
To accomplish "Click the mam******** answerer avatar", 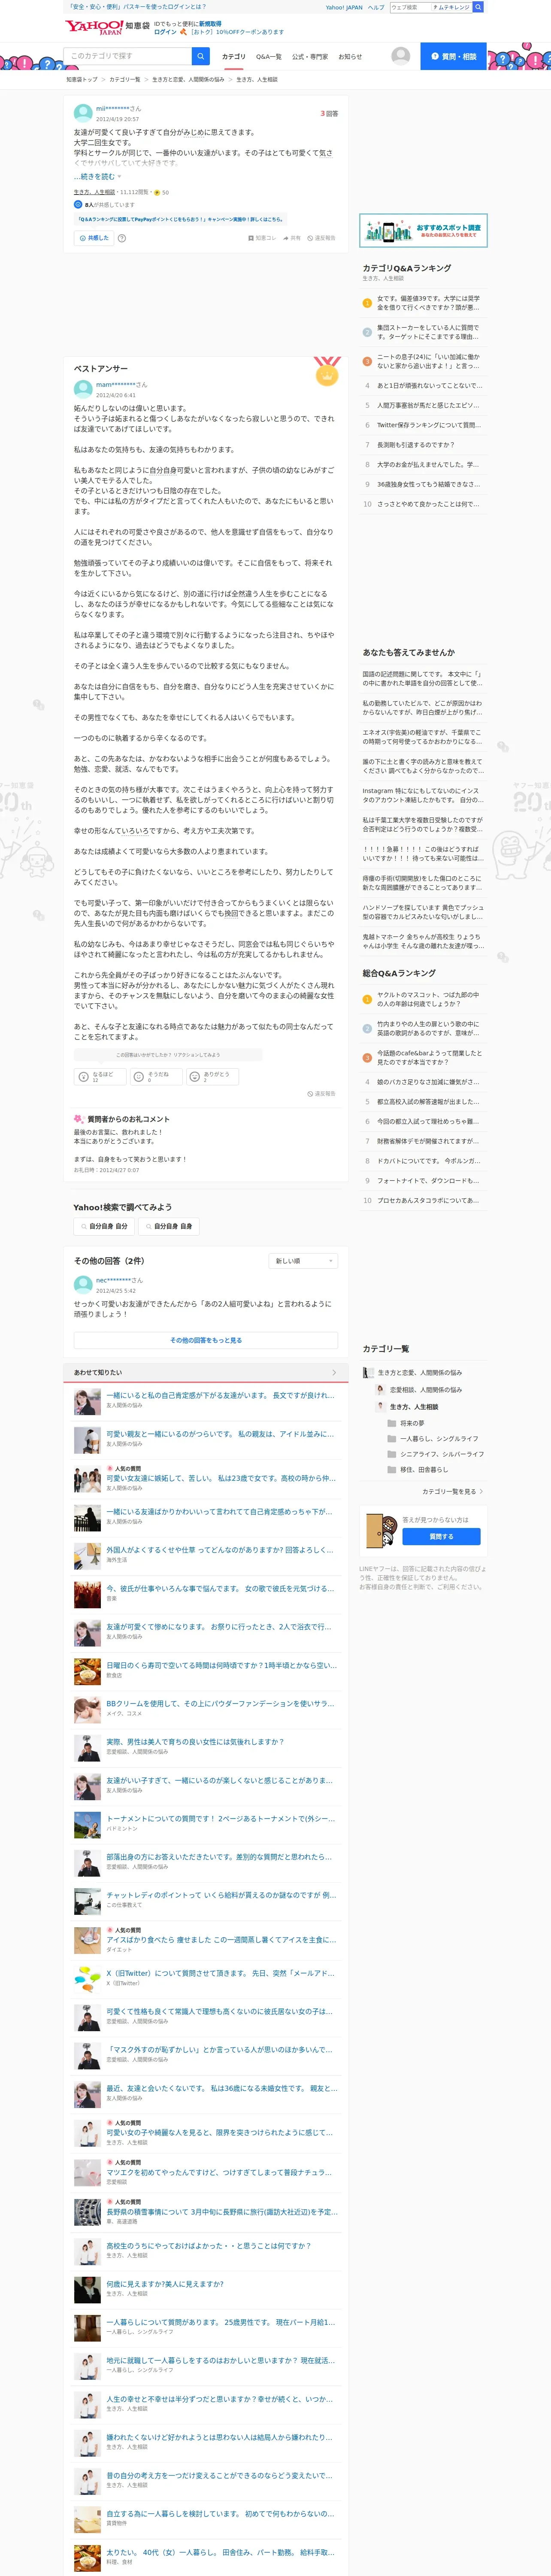I will tap(83, 389).
